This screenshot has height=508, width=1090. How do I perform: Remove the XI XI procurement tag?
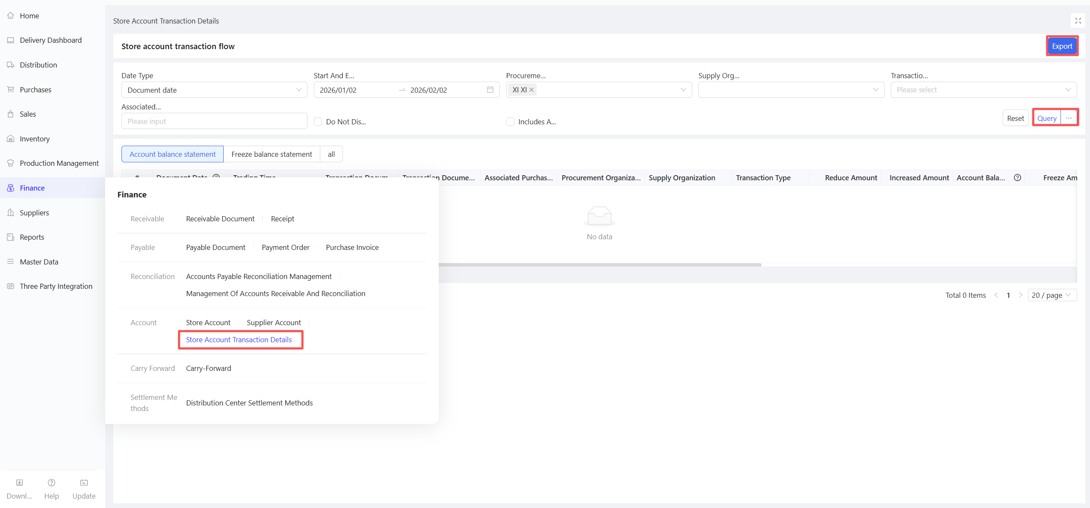point(532,90)
